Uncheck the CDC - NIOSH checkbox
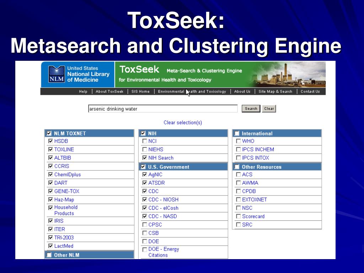Image resolution: width=364 pixels, height=273 pixels. tap(145, 199)
